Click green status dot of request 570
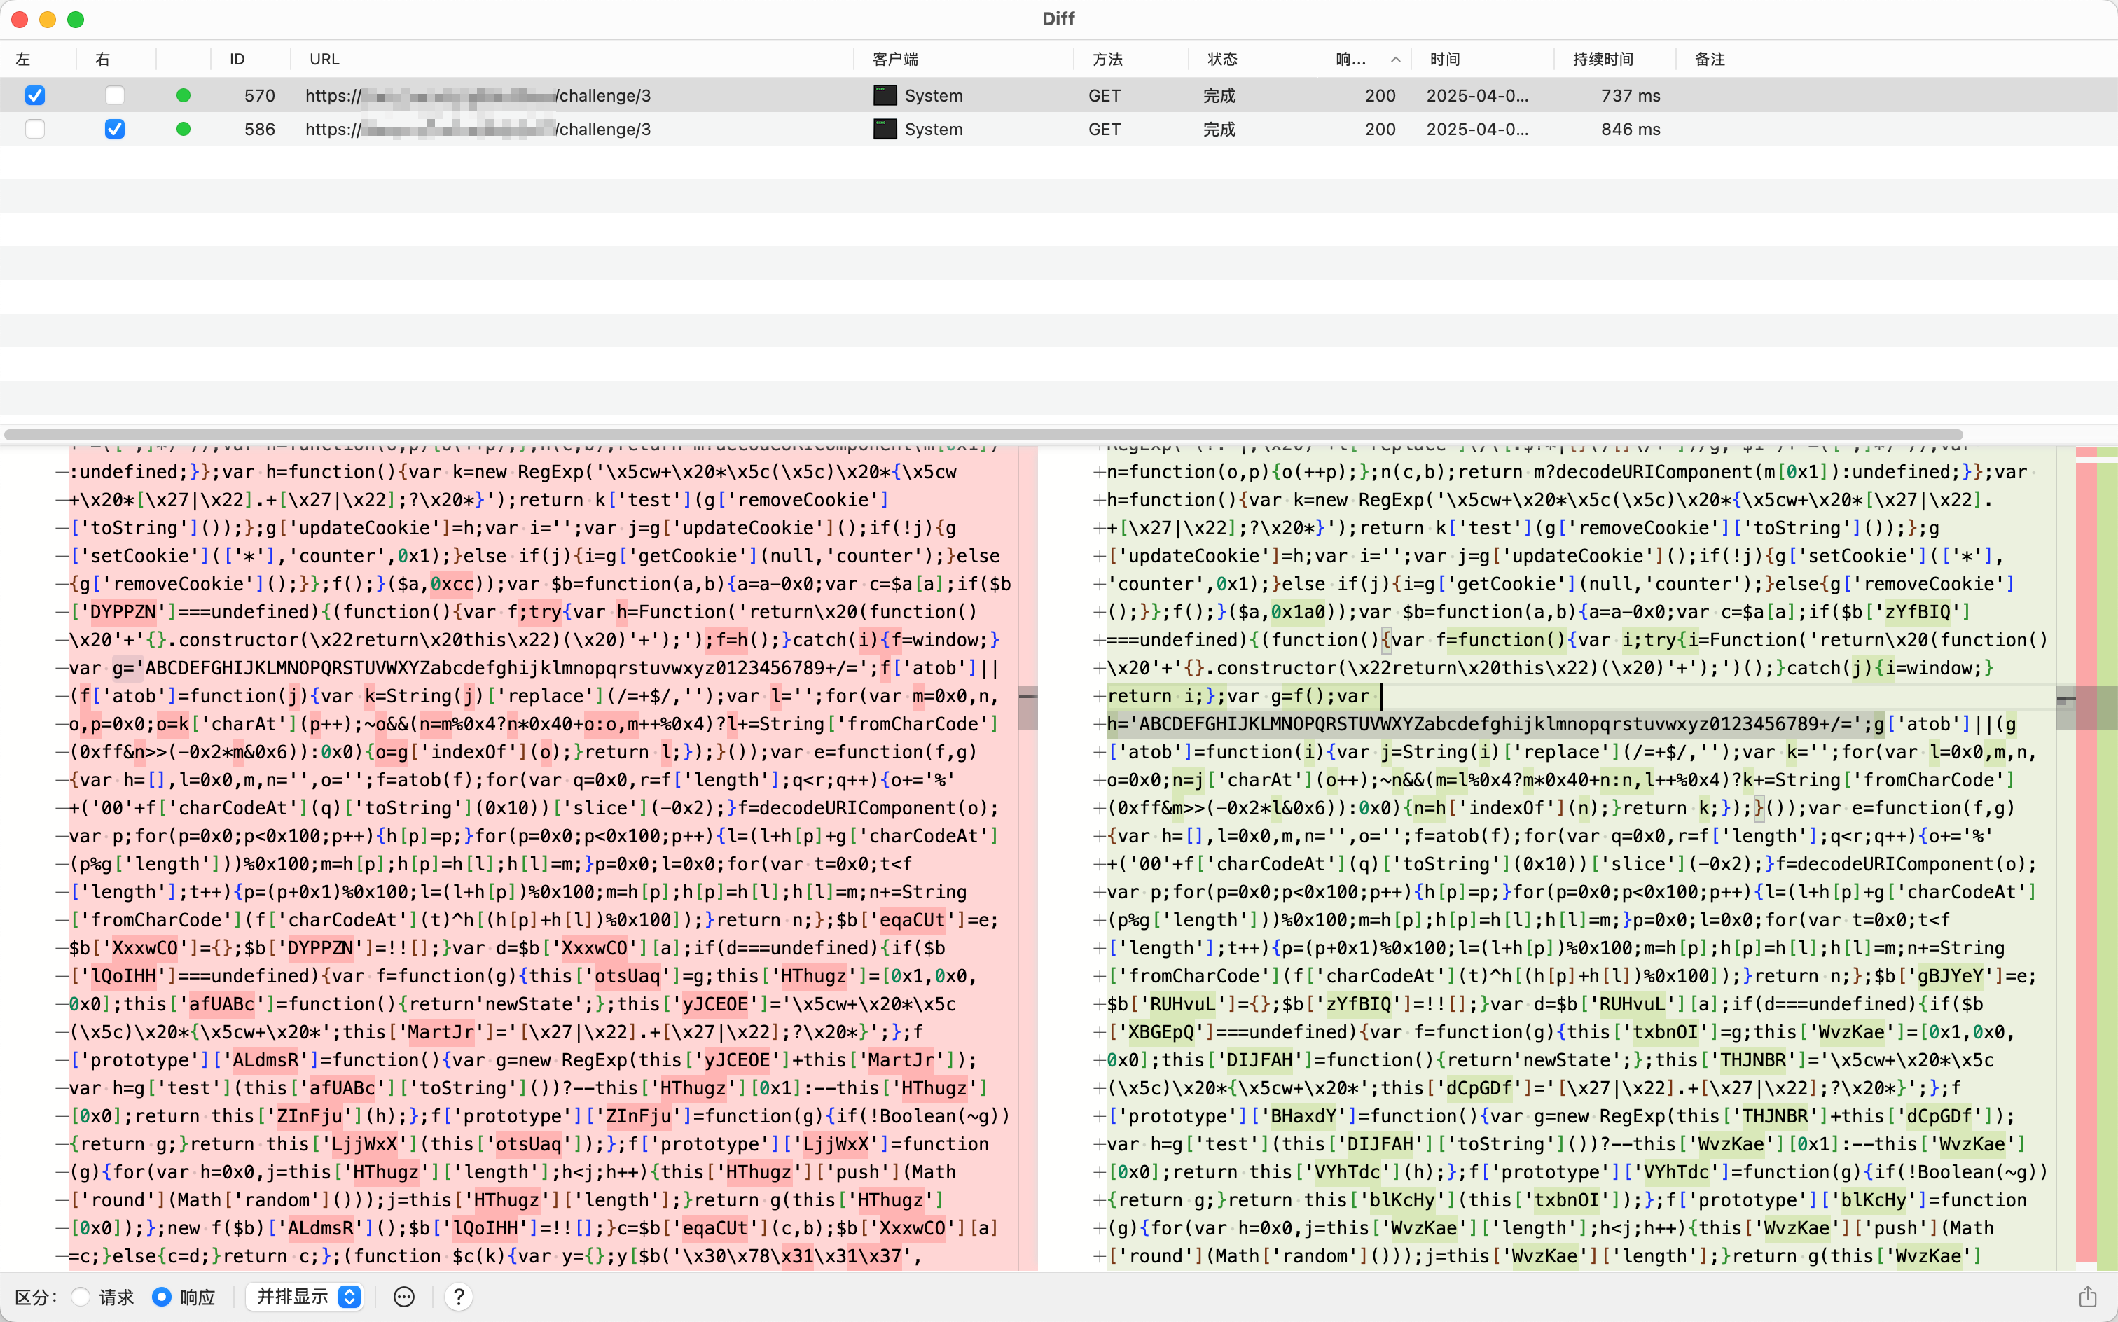2118x1322 pixels. point(183,95)
